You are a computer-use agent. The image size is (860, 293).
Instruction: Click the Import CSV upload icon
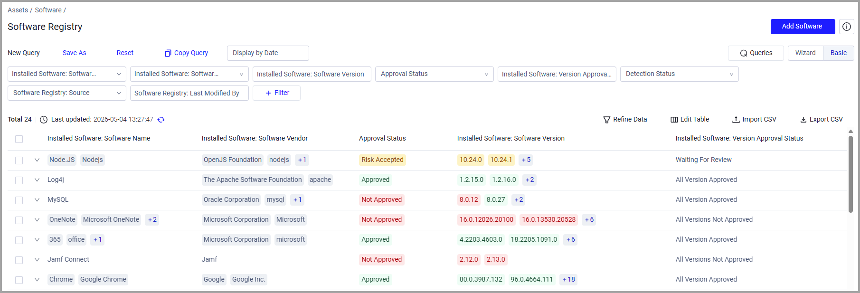(x=736, y=120)
